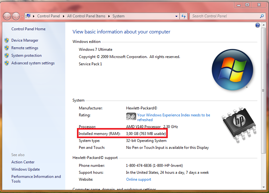Image resolution: width=269 pixels, height=193 pixels.
Task: Open Help with the blue question icon
Action: tap(258, 26)
